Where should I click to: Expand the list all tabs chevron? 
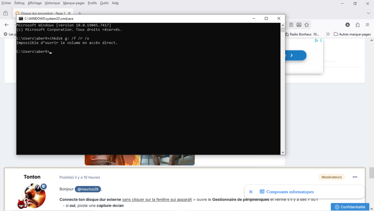pos(368,13)
